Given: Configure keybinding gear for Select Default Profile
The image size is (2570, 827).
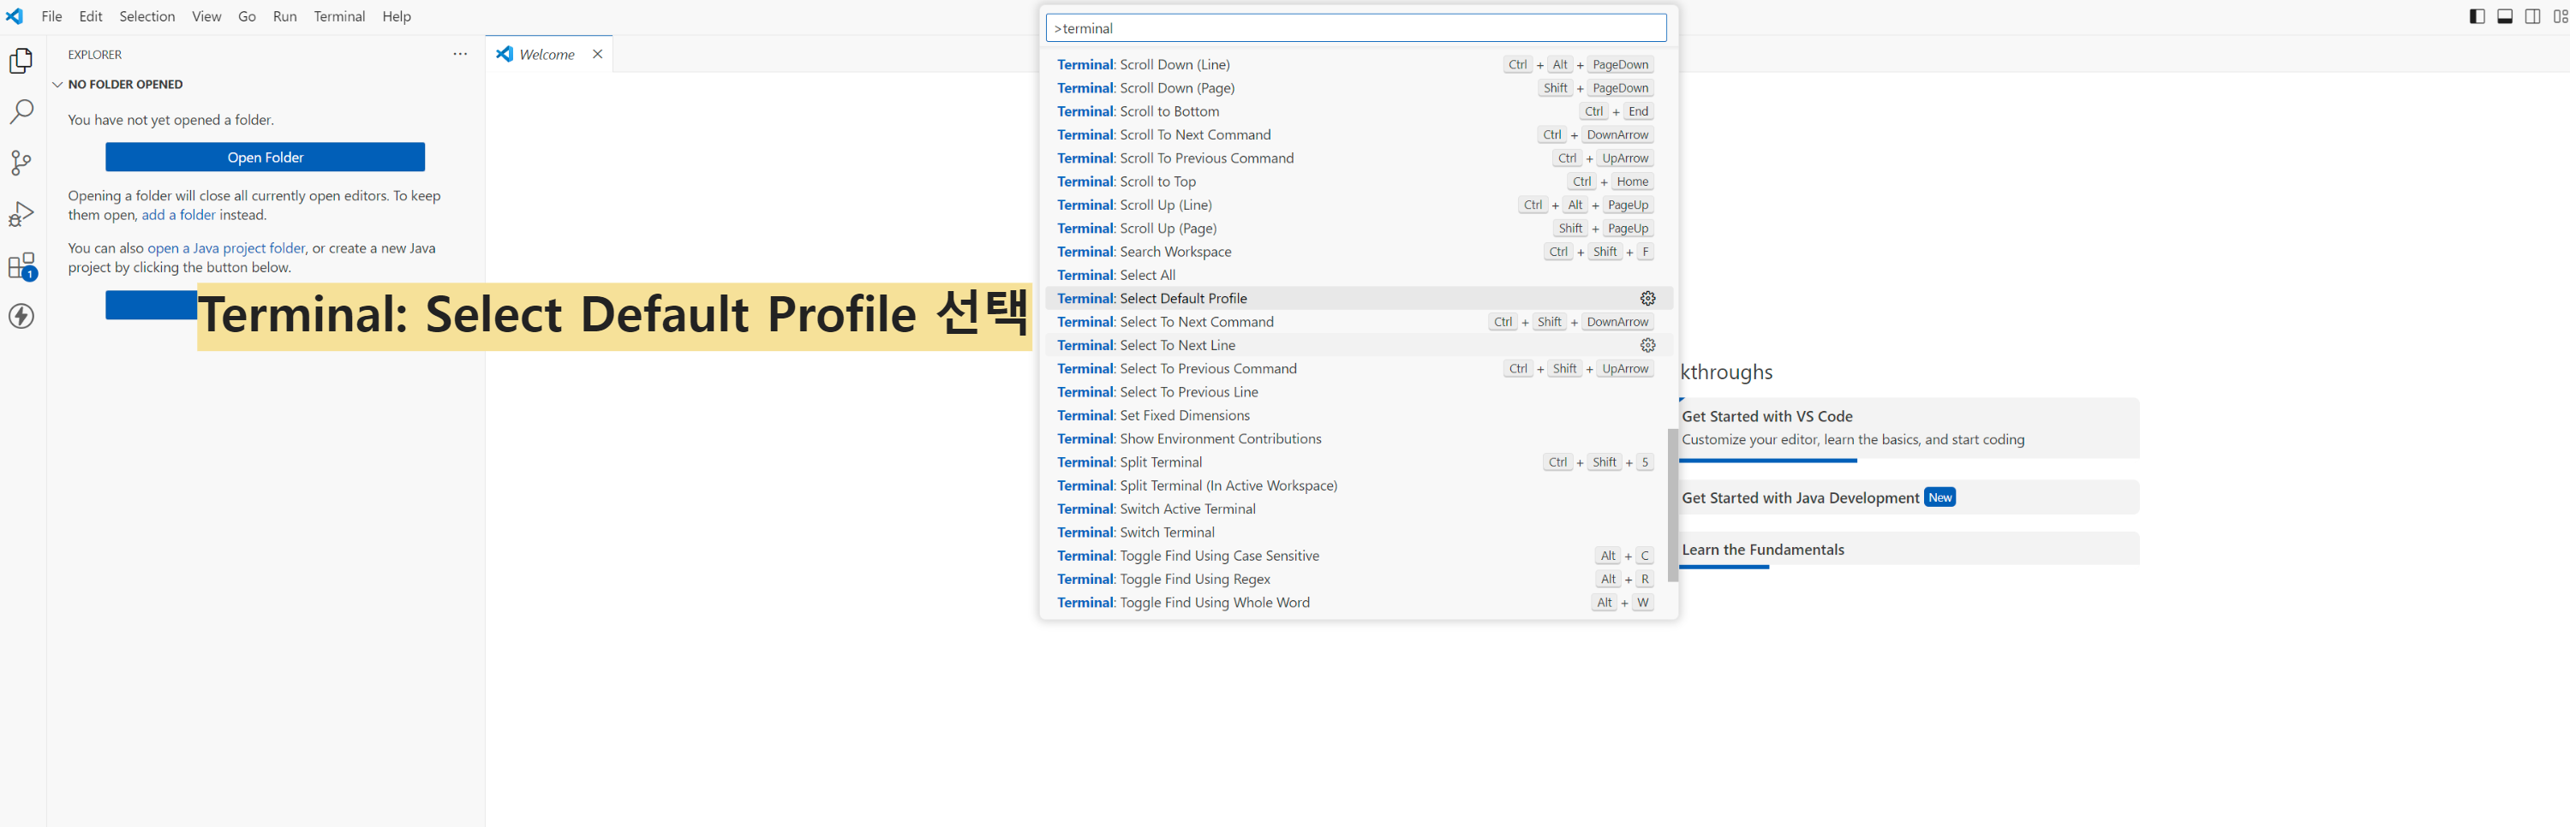Looking at the screenshot, I should [x=1647, y=298].
